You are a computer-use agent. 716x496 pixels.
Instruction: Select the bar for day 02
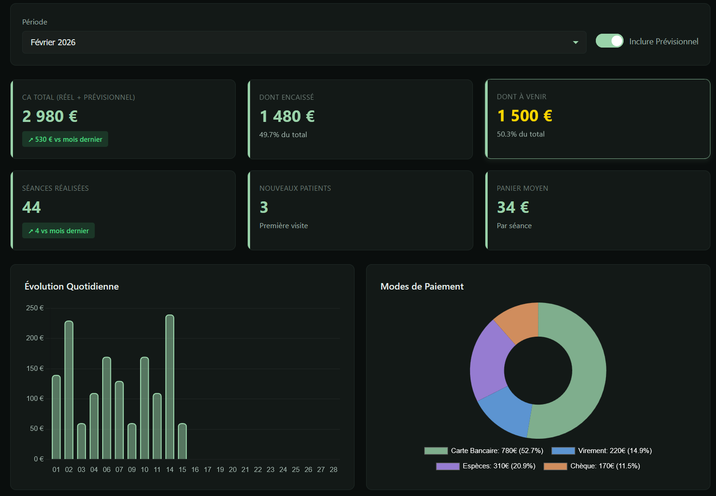click(x=69, y=390)
